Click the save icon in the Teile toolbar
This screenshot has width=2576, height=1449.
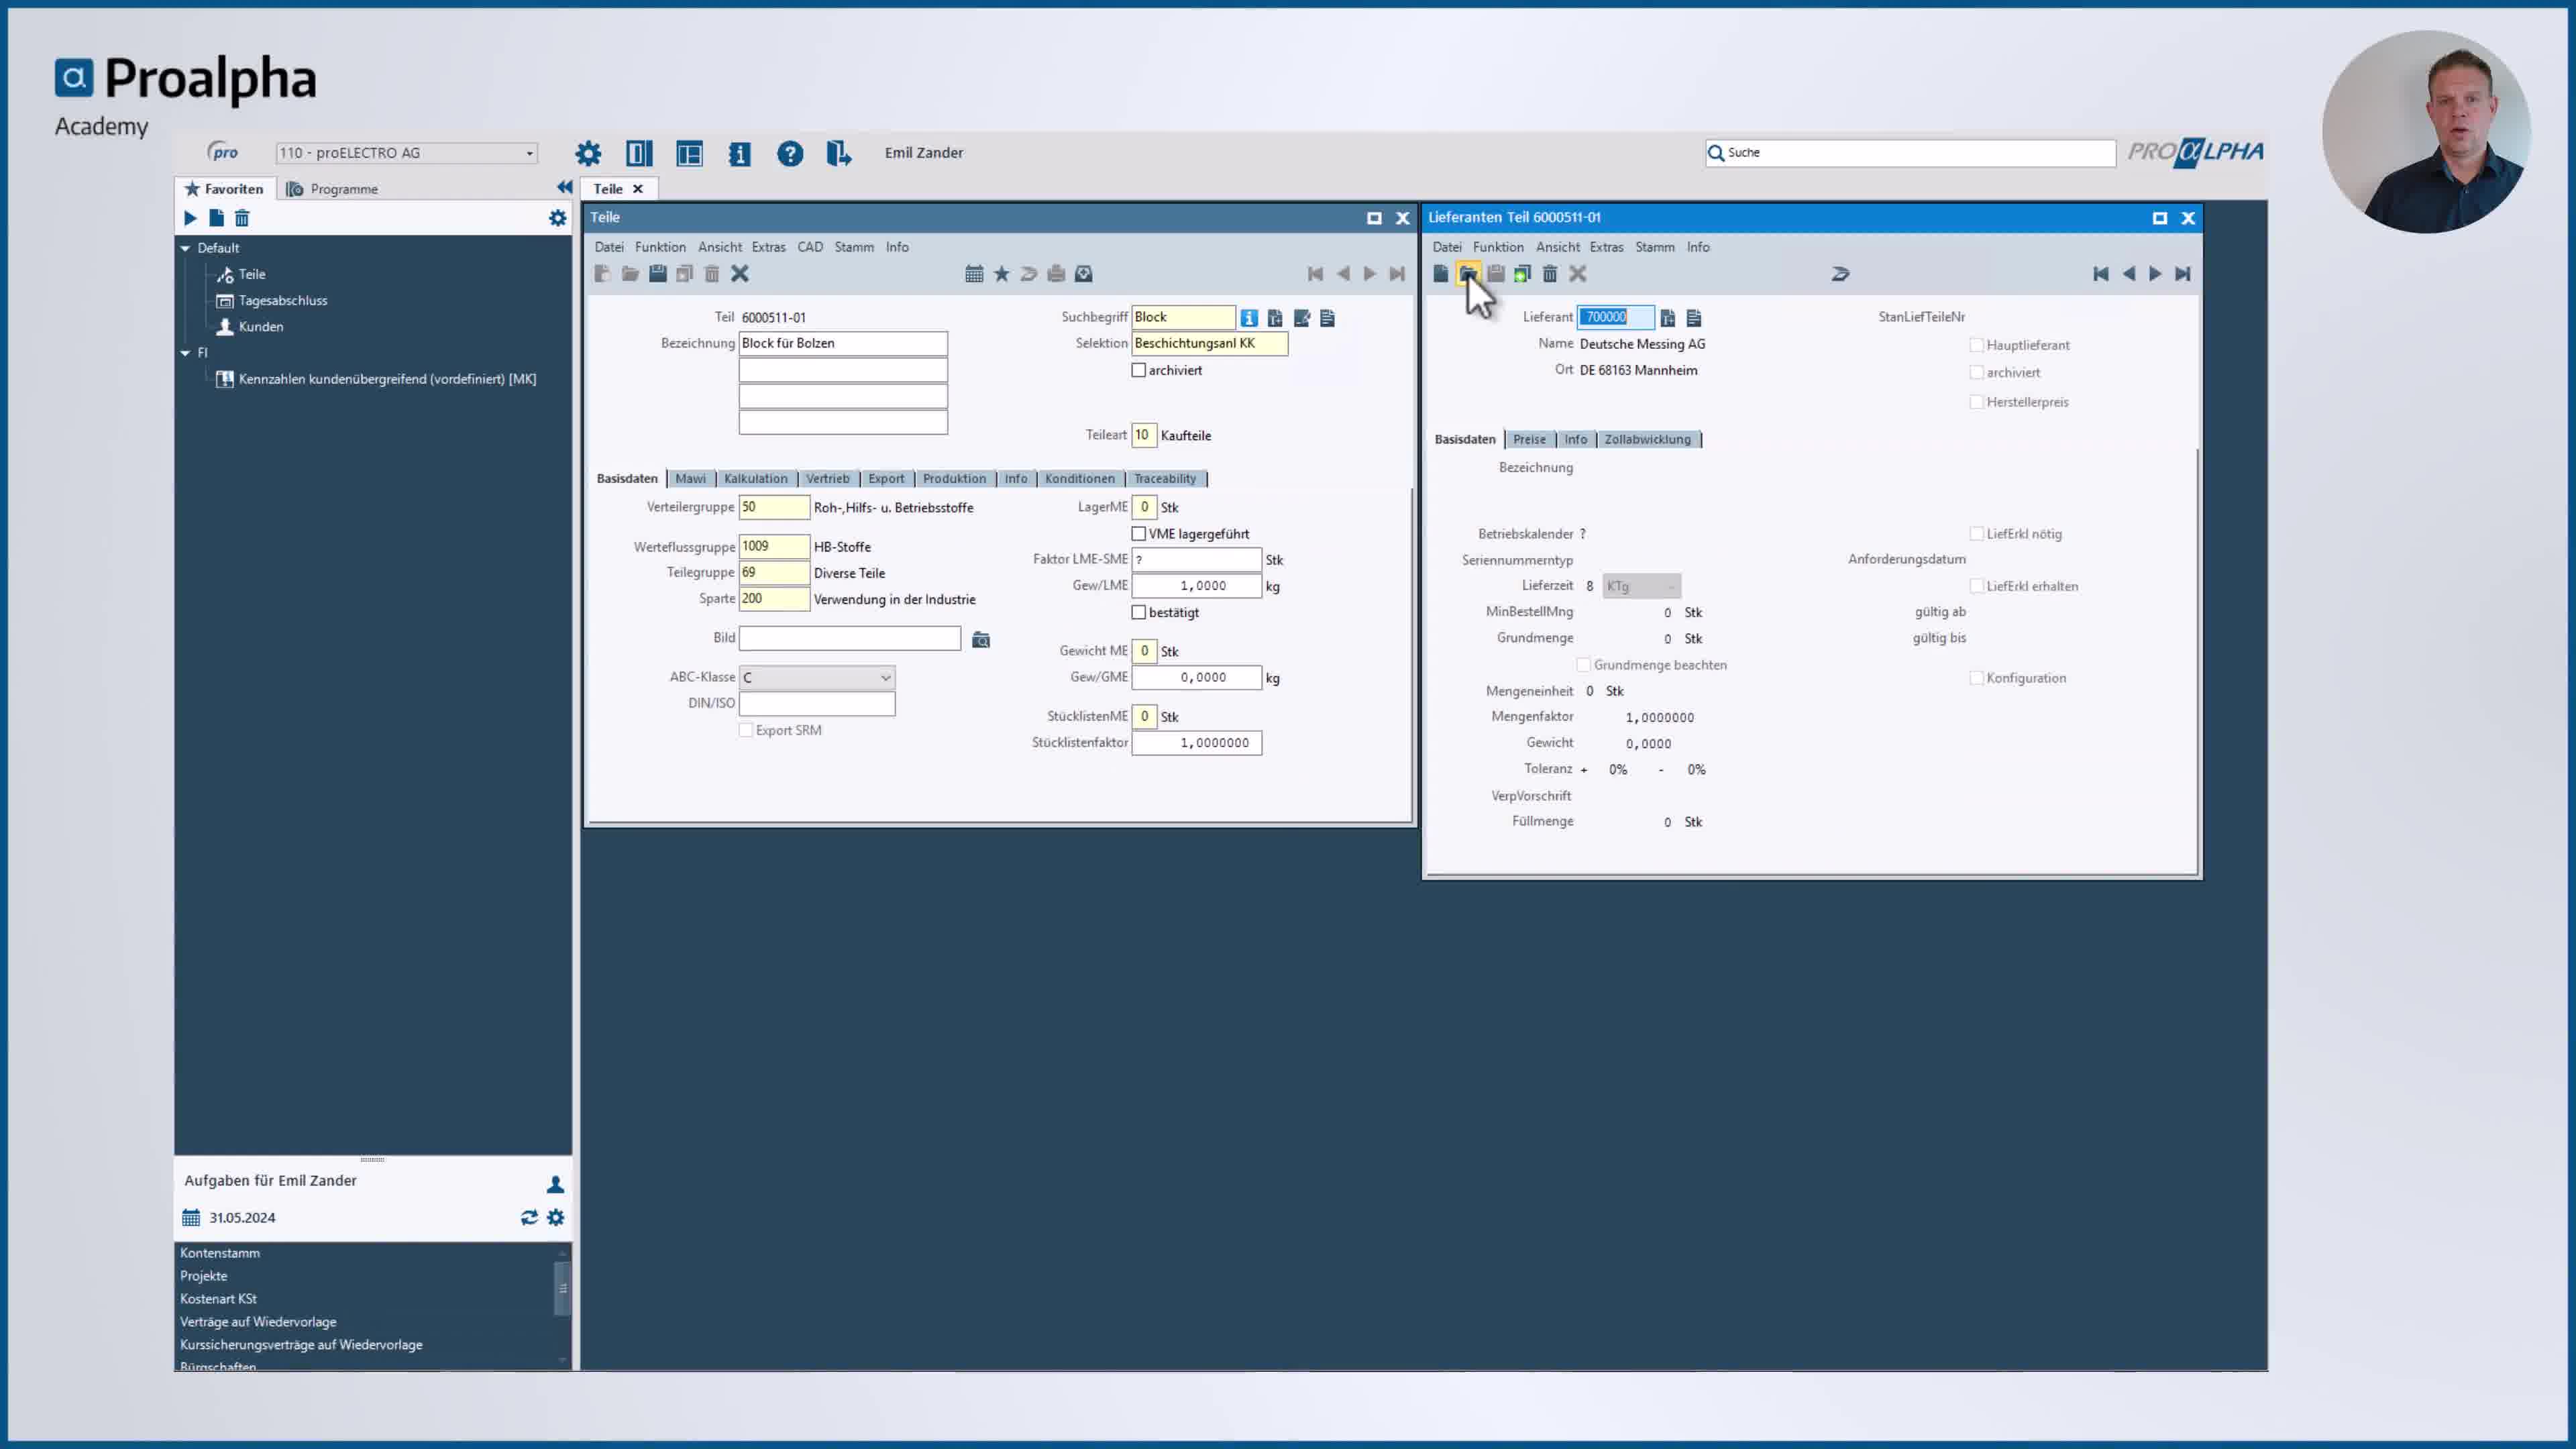click(x=657, y=274)
